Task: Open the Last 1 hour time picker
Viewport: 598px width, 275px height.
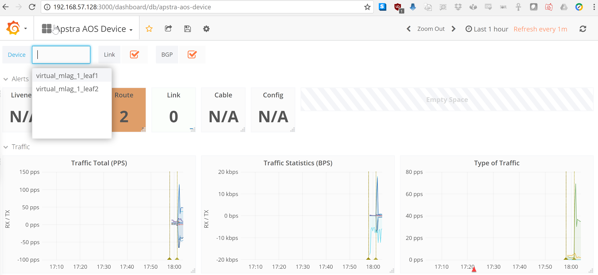Action: point(487,29)
